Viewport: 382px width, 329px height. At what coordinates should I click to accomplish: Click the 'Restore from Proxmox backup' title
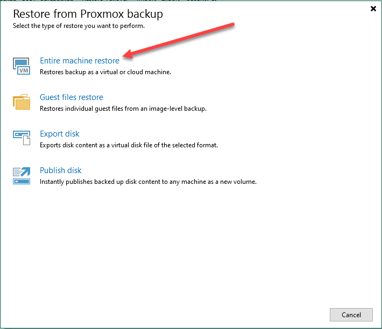point(88,14)
